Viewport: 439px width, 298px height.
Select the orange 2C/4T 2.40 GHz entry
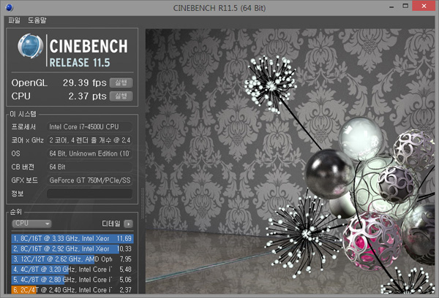coord(72,289)
